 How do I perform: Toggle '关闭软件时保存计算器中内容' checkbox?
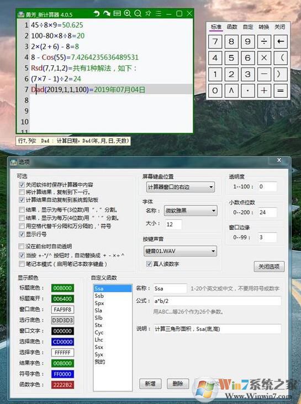[x=22, y=185]
